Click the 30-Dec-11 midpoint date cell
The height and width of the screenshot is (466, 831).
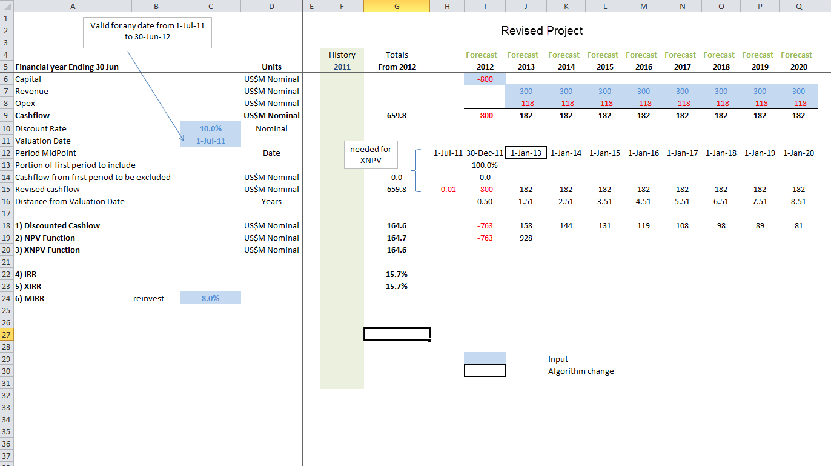tap(485, 153)
